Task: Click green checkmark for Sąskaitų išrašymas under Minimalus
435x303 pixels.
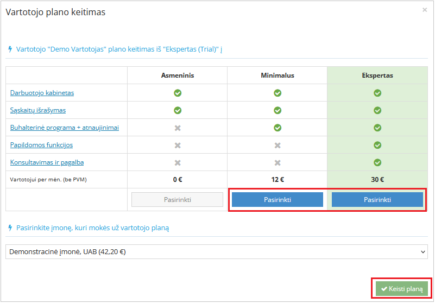Action: tap(278, 110)
